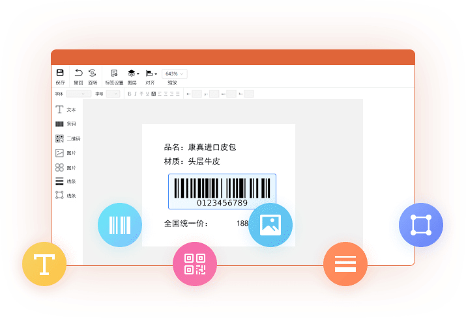Click the 图层 layers stack icon
The height and width of the screenshot is (318, 466).
click(x=132, y=73)
